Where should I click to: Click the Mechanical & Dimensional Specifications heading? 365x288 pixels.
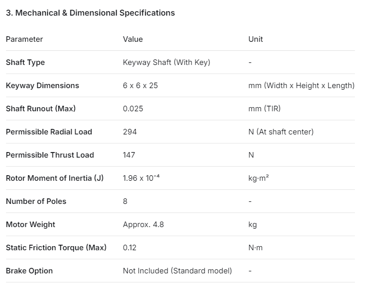pyautogui.click(x=90, y=13)
